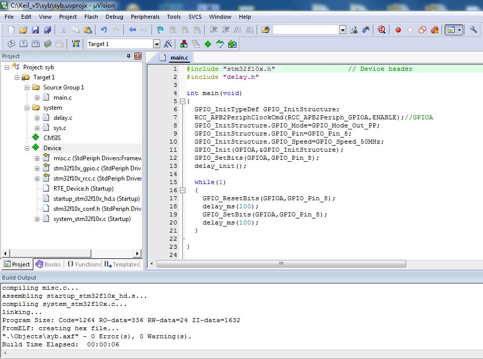Build the target files
Screen dimensions: 483x359
click(x=23, y=44)
